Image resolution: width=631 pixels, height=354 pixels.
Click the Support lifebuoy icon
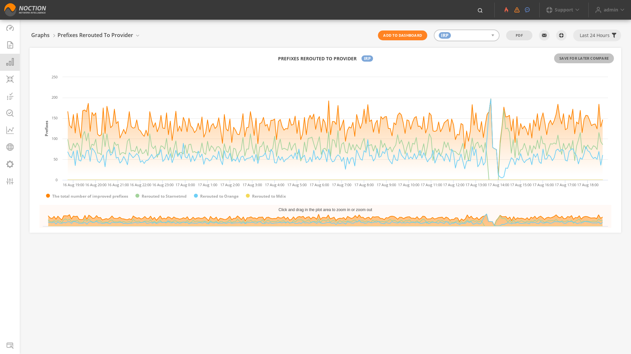point(549,10)
